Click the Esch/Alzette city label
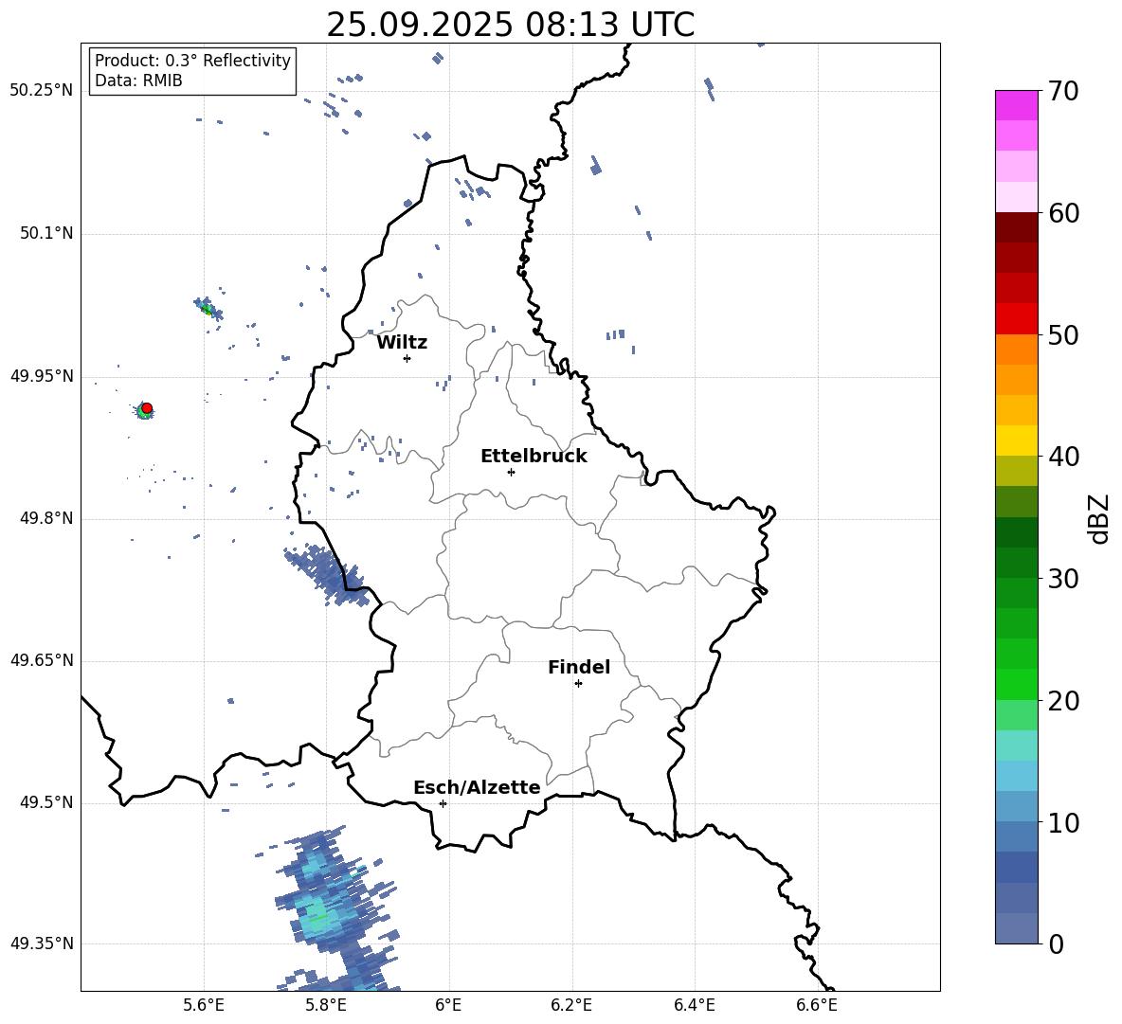This screenshot has height=1024, width=1122. tap(477, 787)
